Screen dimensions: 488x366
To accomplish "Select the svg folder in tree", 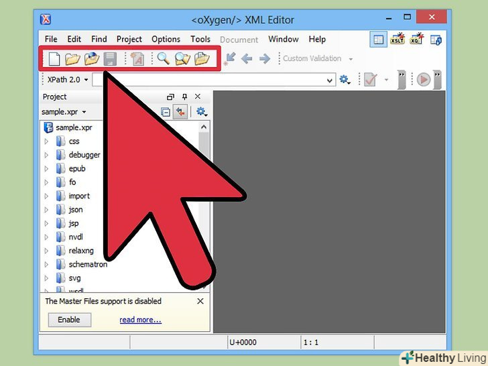I will pyautogui.click(x=68, y=278).
